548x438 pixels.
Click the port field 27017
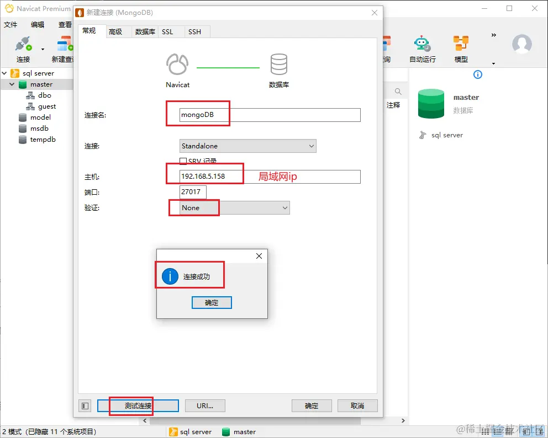193,192
